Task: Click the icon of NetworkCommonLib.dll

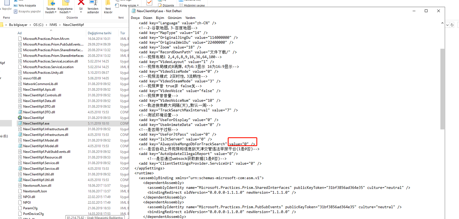Action: 20,84
